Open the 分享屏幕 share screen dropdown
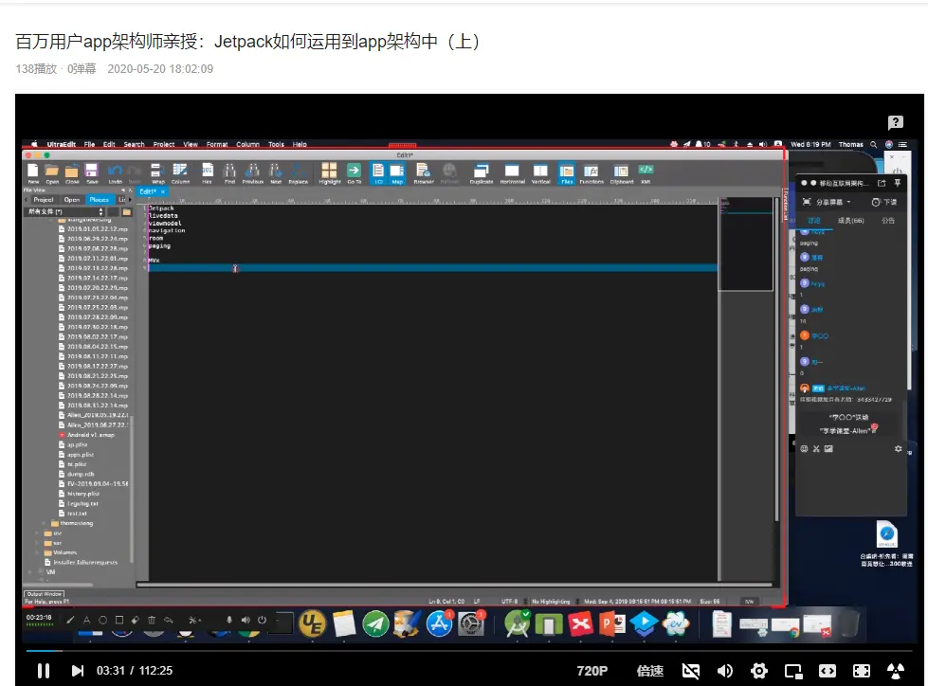Viewport: 928px width, 686px height. coord(828,202)
